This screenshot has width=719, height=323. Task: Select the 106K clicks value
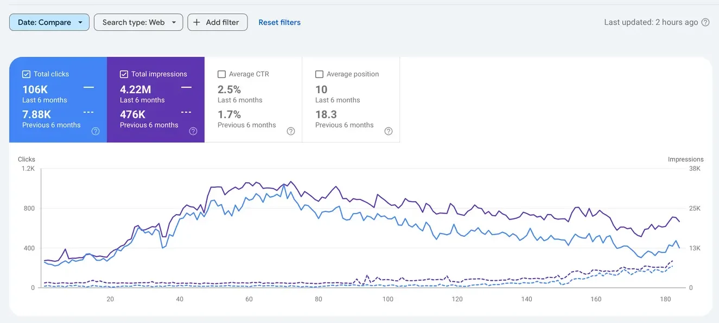pyautogui.click(x=35, y=89)
